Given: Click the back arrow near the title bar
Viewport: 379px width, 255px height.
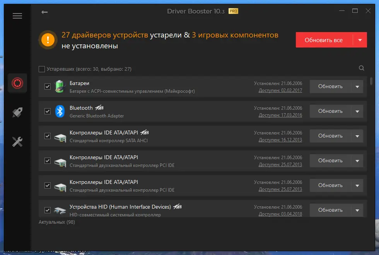Looking at the screenshot, I should pyautogui.click(x=44, y=12).
